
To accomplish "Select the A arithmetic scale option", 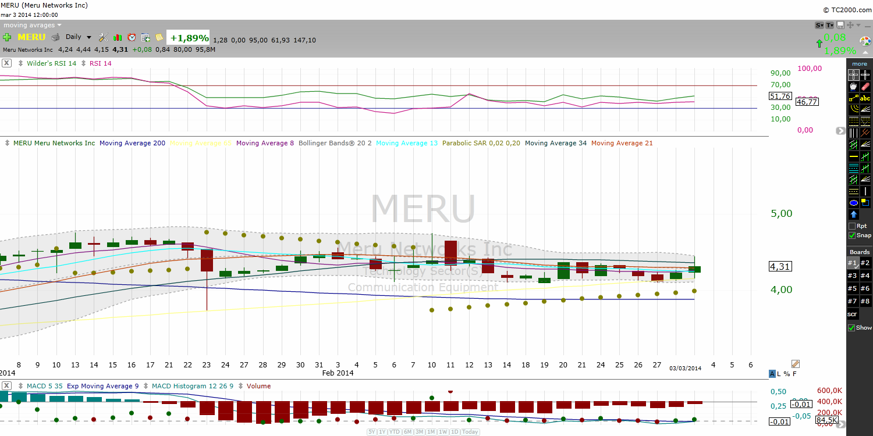I will click(x=772, y=374).
